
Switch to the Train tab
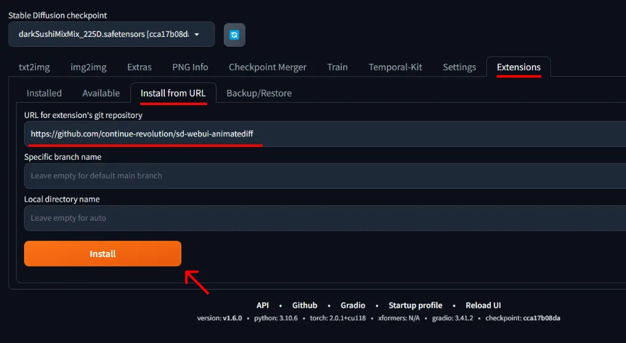tap(338, 67)
